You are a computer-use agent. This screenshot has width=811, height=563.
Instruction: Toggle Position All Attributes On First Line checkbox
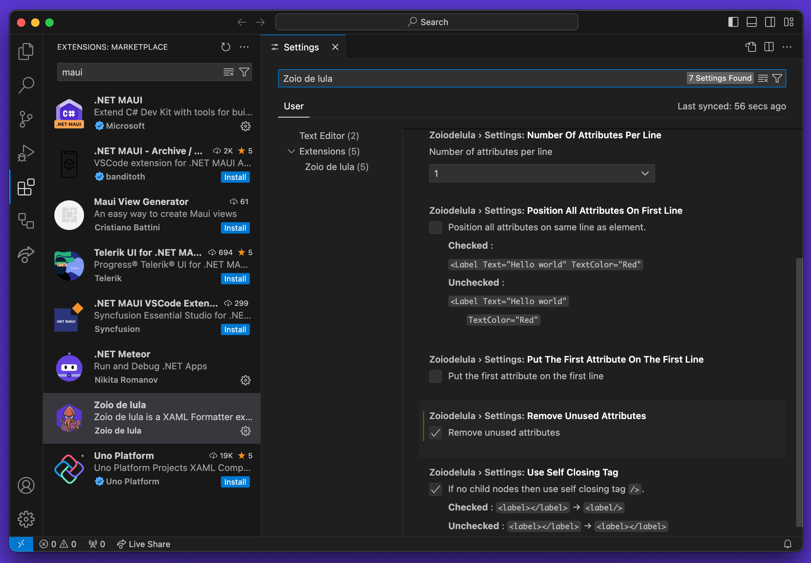click(x=435, y=227)
